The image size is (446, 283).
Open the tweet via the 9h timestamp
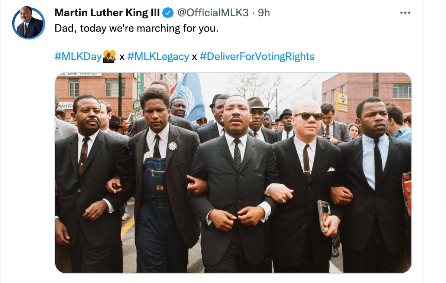(x=264, y=13)
